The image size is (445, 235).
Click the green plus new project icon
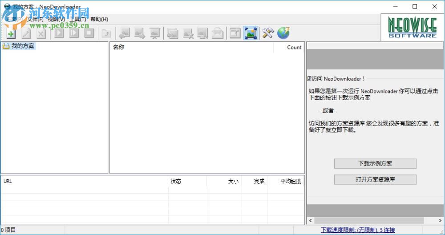click(x=11, y=33)
